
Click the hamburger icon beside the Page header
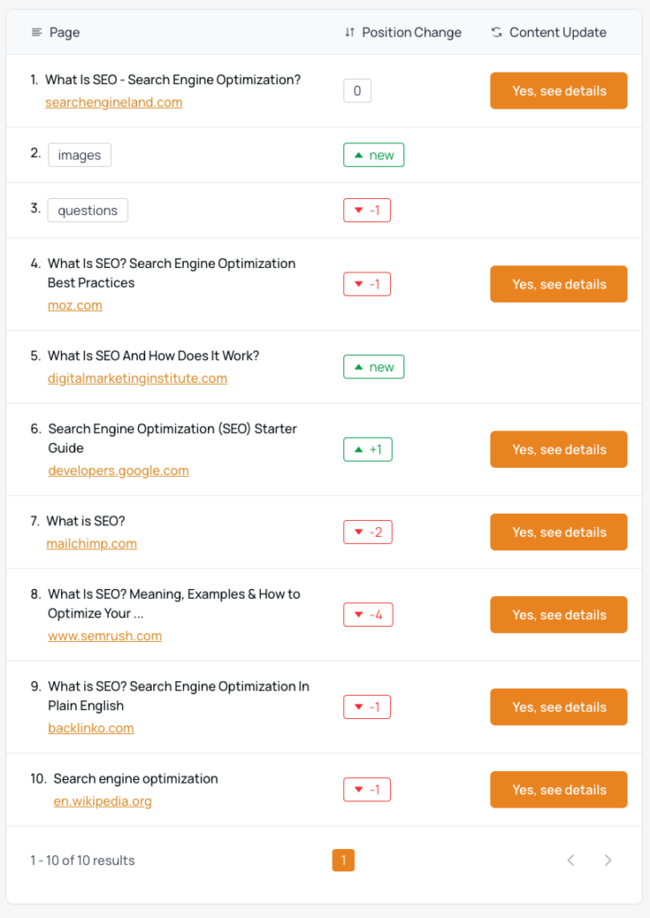point(35,32)
